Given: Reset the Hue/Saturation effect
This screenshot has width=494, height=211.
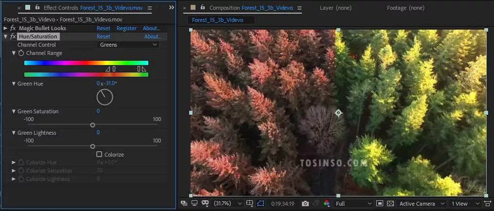Looking at the screenshot, I should click(x=104, y=36).
